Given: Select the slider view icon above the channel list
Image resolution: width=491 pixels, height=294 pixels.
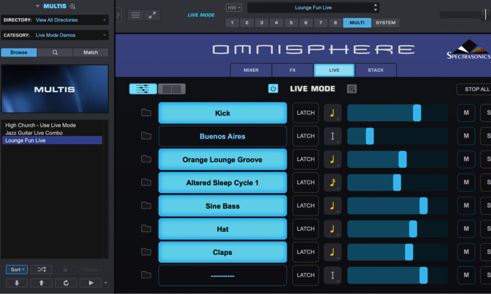Looking at the screenshot, I should (142, 89).
